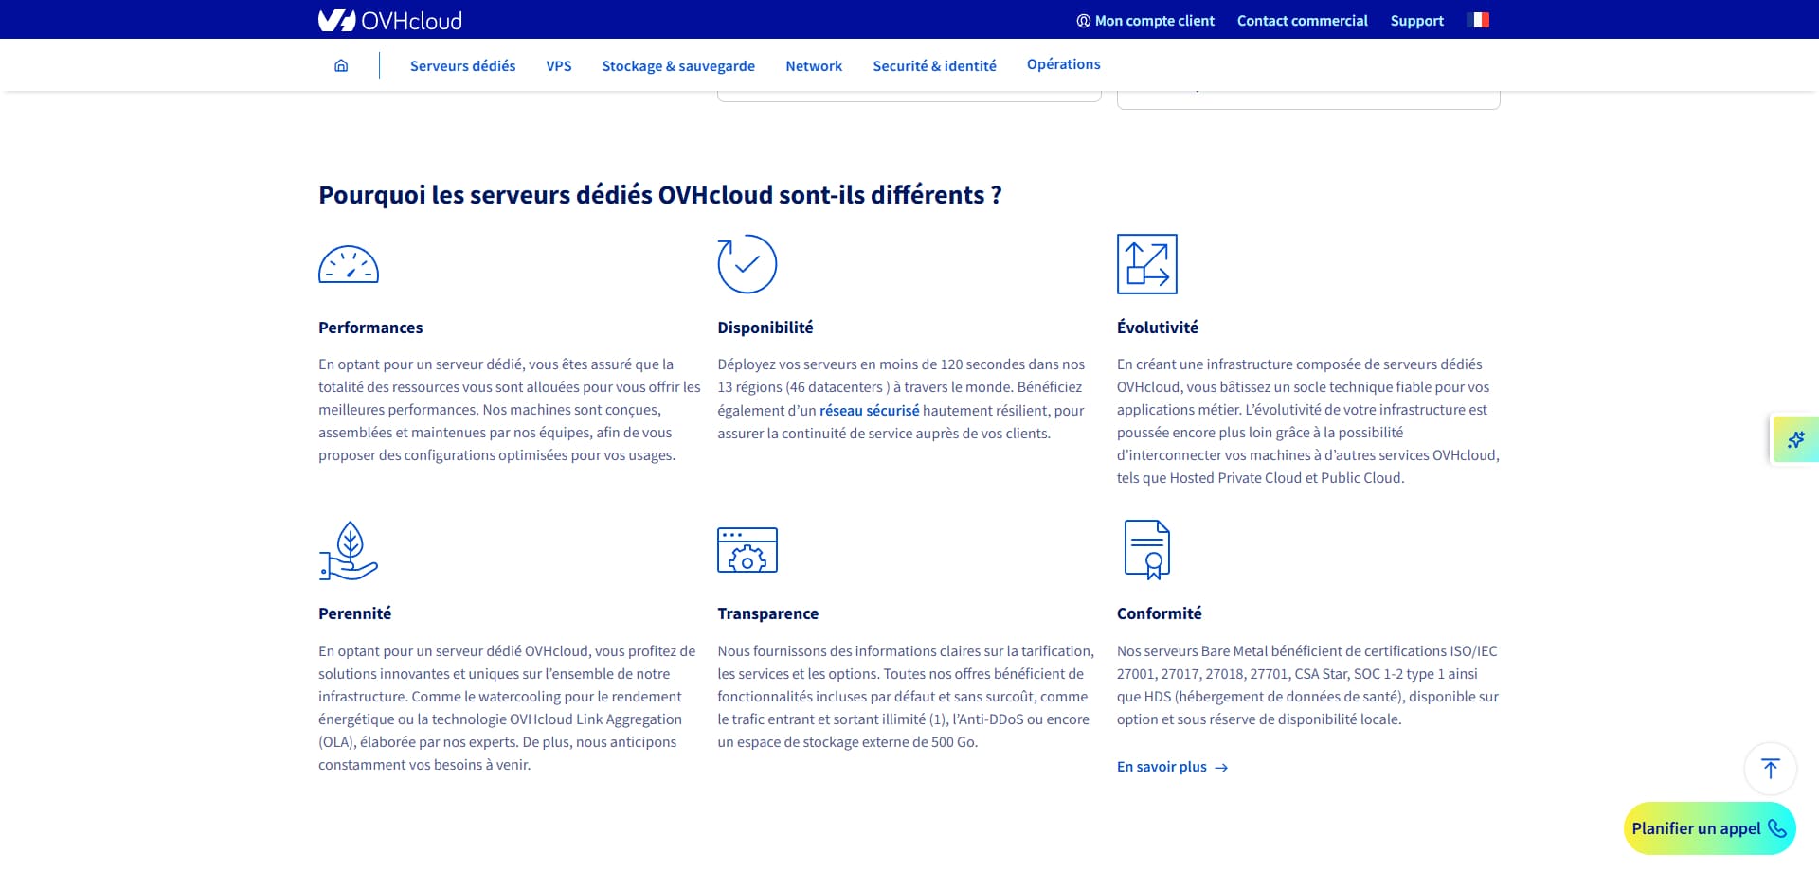Click En savoir plus under Conformité
The image size is (1819, 870).
[1172, 767]
